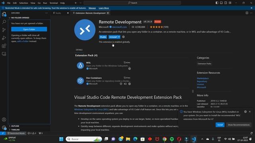Viewport: 255px width, 143px height.
Task: Toggle primary side bar layout icon
Action: (x=217, y=3)
